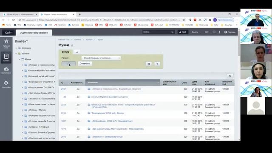Expand «История и современность» tree node
Screen dimensions: 272x153
[23, 65]
